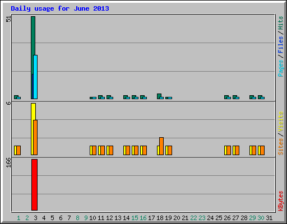Click day label 17 on x-axis
Screen dimensions: 287x224
[x=151, y=218]
